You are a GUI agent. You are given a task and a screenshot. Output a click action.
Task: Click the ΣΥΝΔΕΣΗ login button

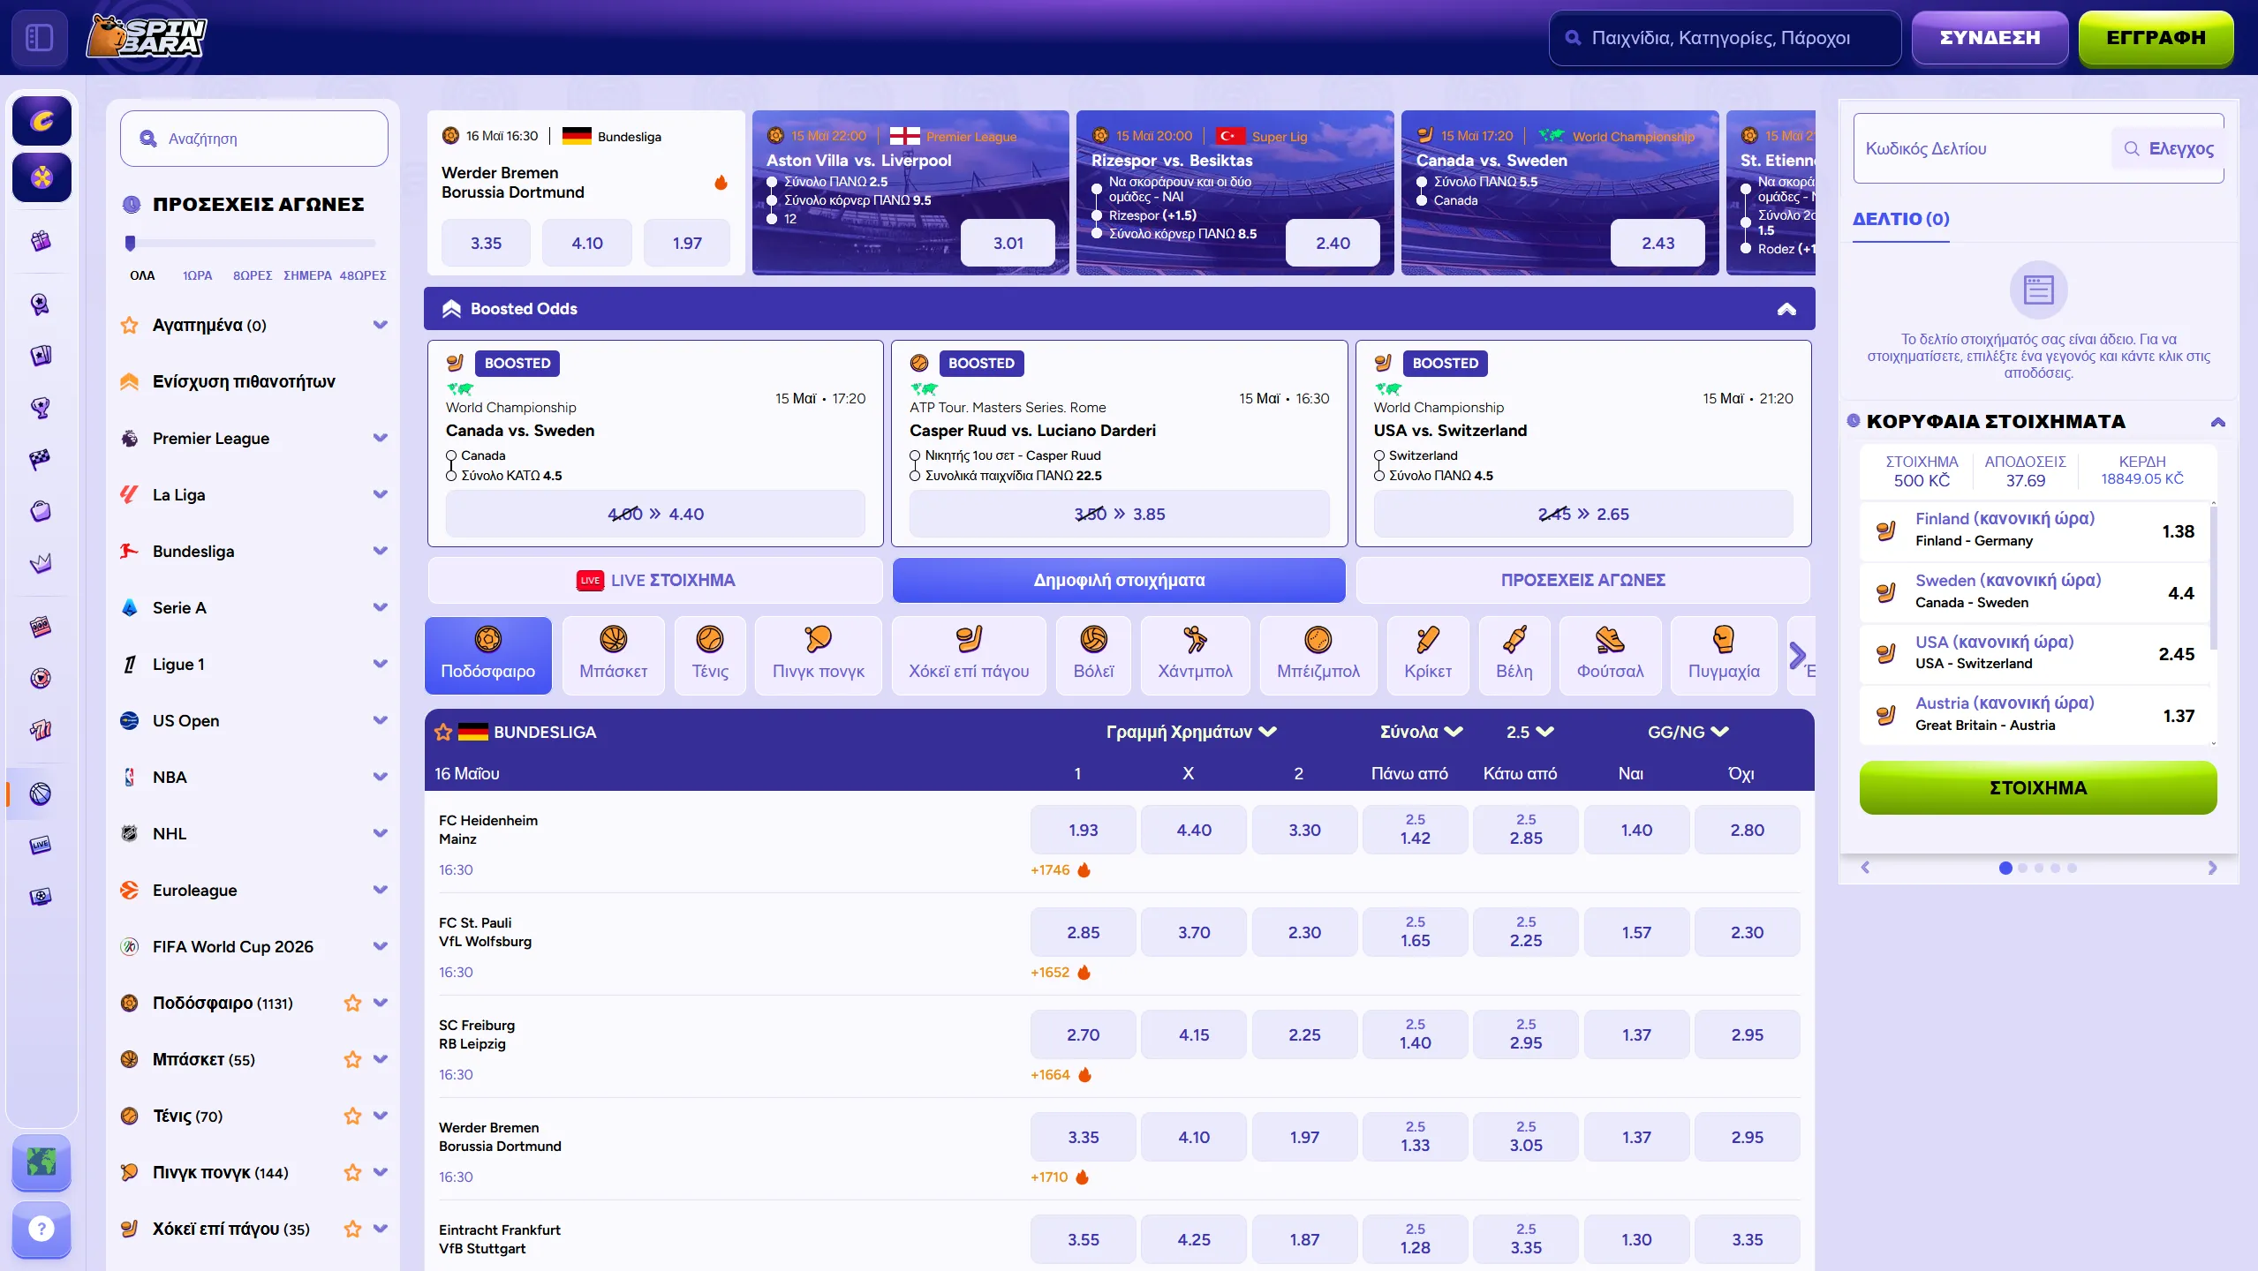click(1990, 38)
